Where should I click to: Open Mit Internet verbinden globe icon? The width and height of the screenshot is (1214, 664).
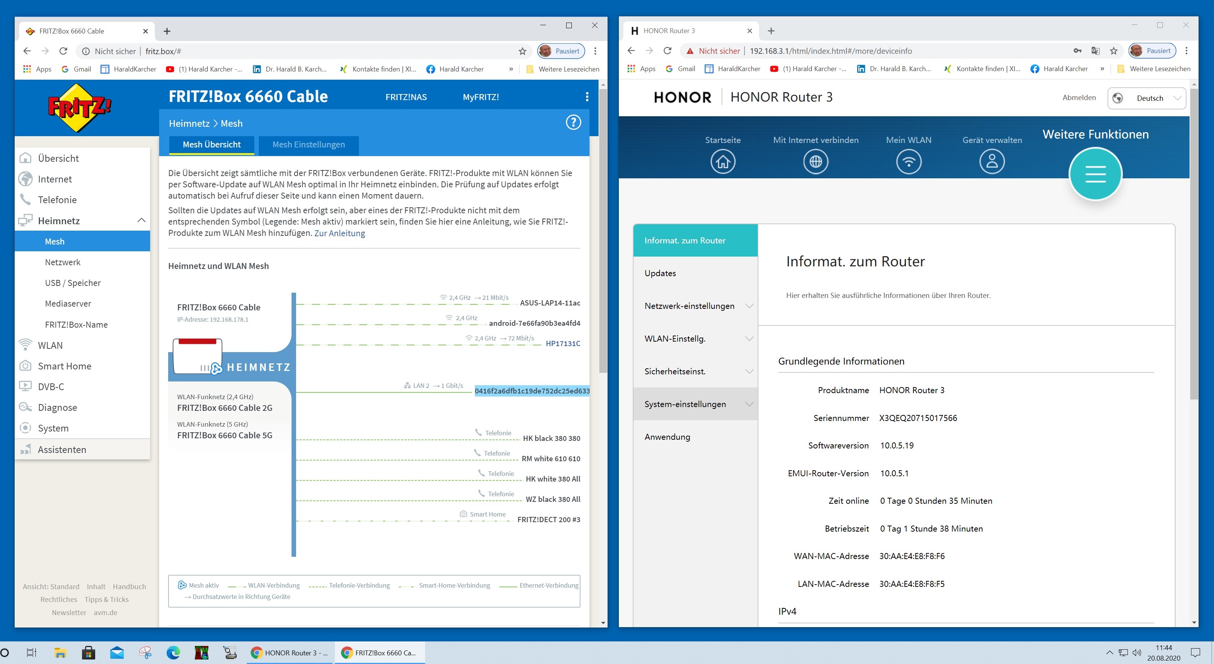pyautogui.click(x=815, y=162)
